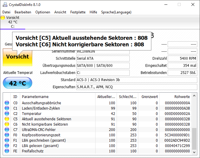The width and height of the screenshot is (200, 158).
Task: Open the Optionen menu
Action: point(43,12)
